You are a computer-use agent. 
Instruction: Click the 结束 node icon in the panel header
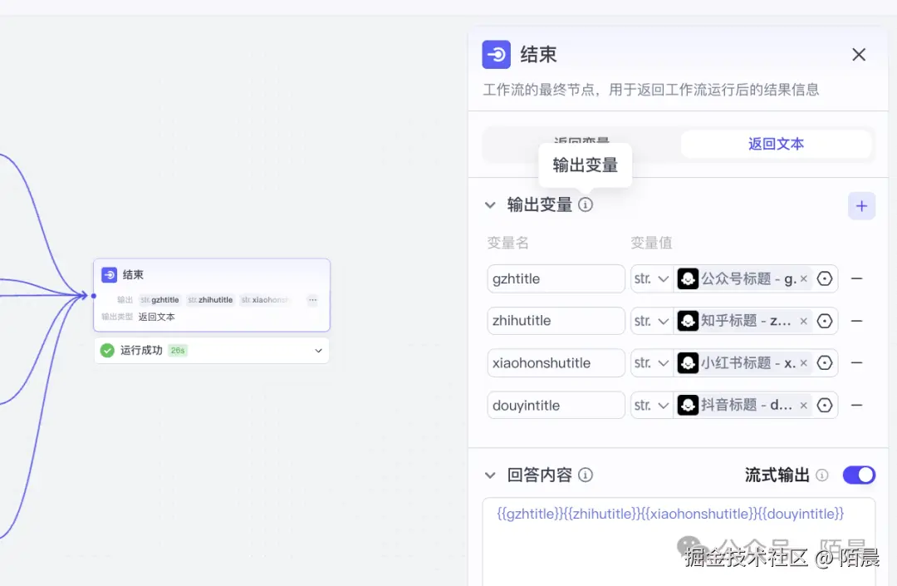click(x=496, y=54)
